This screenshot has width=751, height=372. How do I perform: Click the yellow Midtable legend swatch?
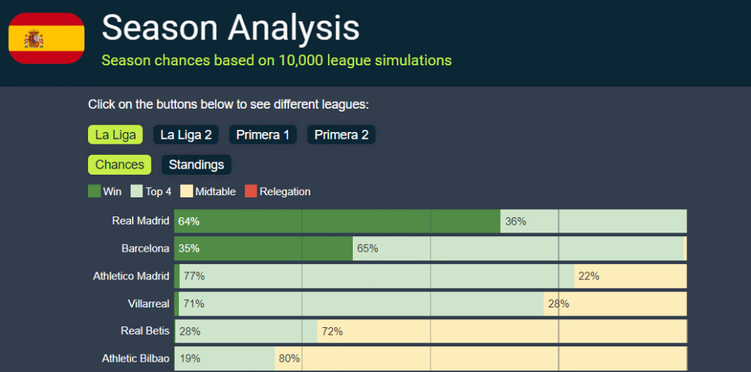point(186,192)
